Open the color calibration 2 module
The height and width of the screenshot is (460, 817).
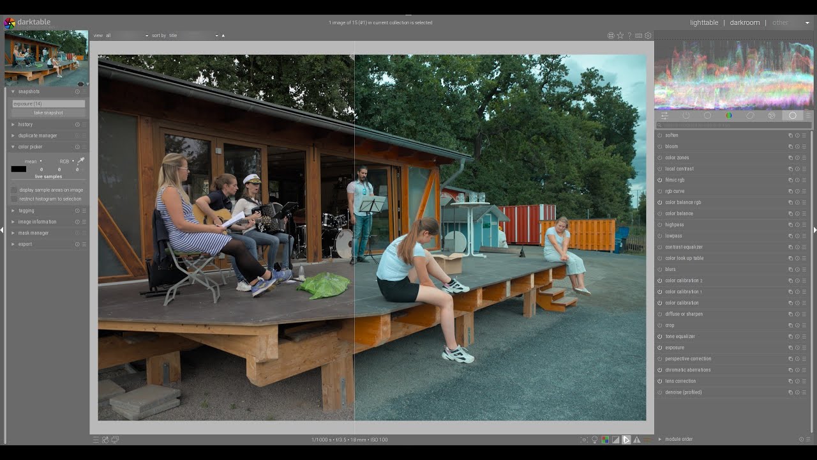tap(684, 280)
